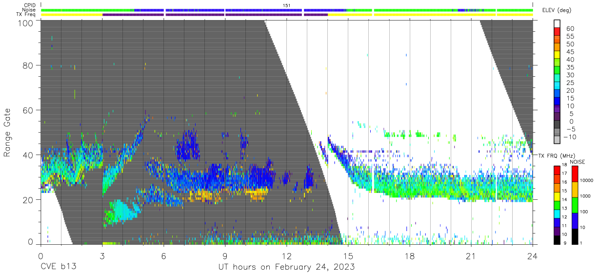Click the 3 hour tick label on time axis

[102, 256]
